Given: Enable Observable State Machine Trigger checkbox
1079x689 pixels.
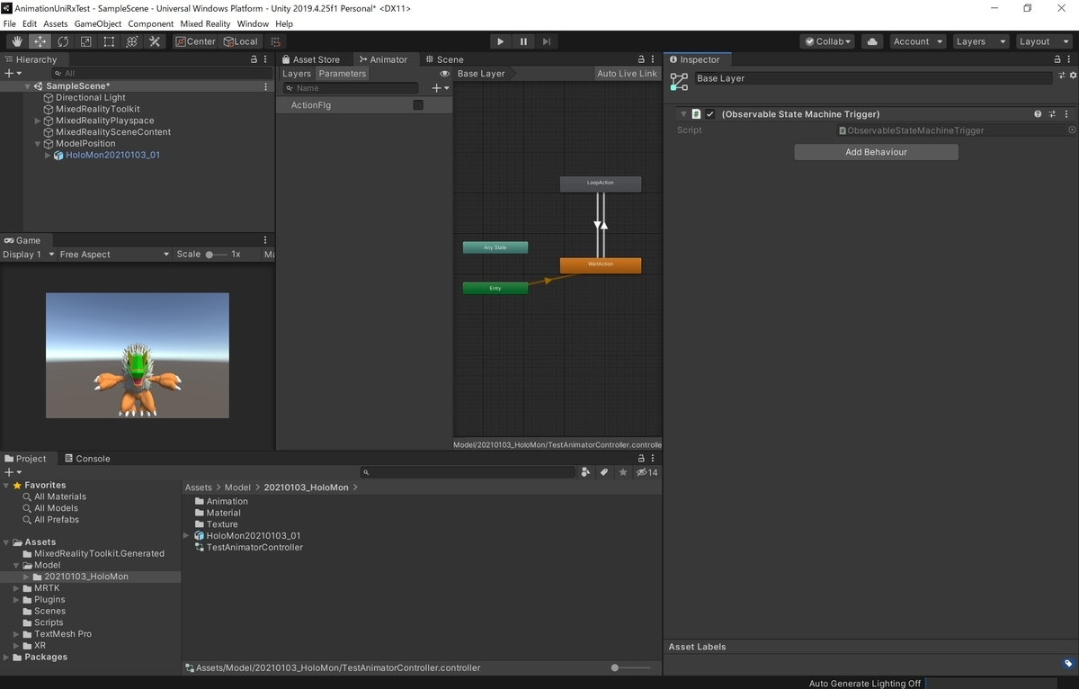Looking at the screenshot, I should coord(710,114).
